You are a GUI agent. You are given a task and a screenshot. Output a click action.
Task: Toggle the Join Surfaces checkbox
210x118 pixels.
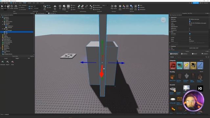[x=19, y=10]
